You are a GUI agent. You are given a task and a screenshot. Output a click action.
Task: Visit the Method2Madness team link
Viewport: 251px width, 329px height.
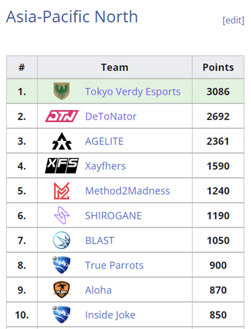128,191
